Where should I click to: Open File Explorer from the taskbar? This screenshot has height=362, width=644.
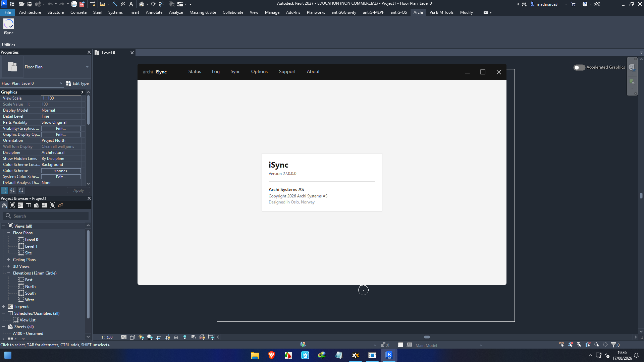[255, 355]
